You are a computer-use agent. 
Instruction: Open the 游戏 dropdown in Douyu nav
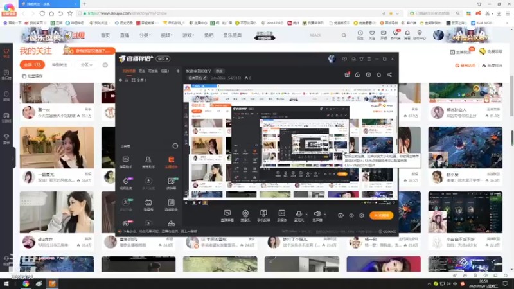tap(188, 35)
